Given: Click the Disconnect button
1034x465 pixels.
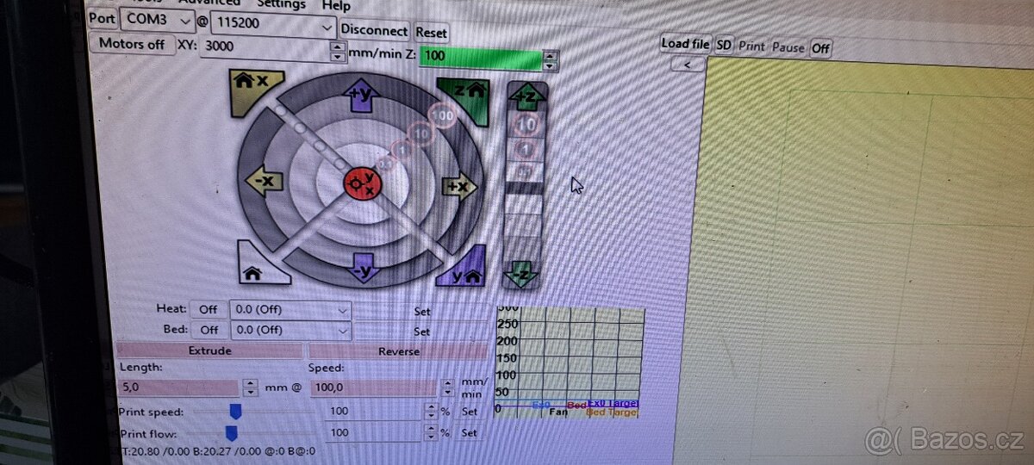Looking at the screenshot, I should click(374, 30).
